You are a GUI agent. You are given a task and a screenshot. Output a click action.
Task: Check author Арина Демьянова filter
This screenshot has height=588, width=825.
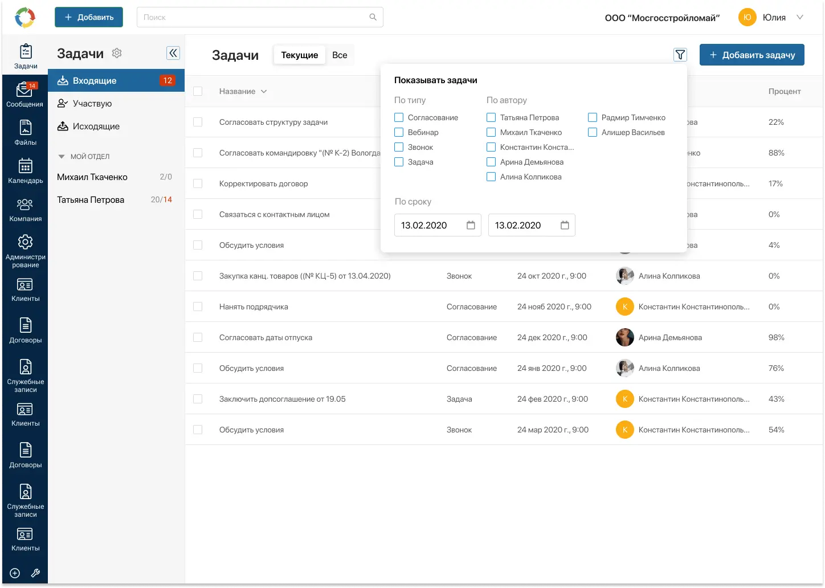point(491,162)
